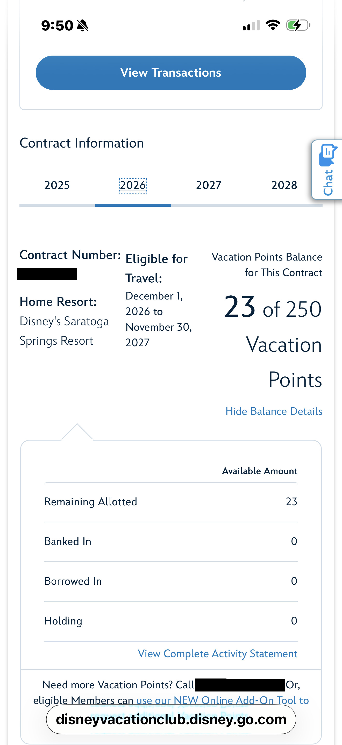The height and width of the screenshot is (745, 342).
Task: Tap the disneyvacationclub.disney.go.com address bar
Action: click(171, 719)
